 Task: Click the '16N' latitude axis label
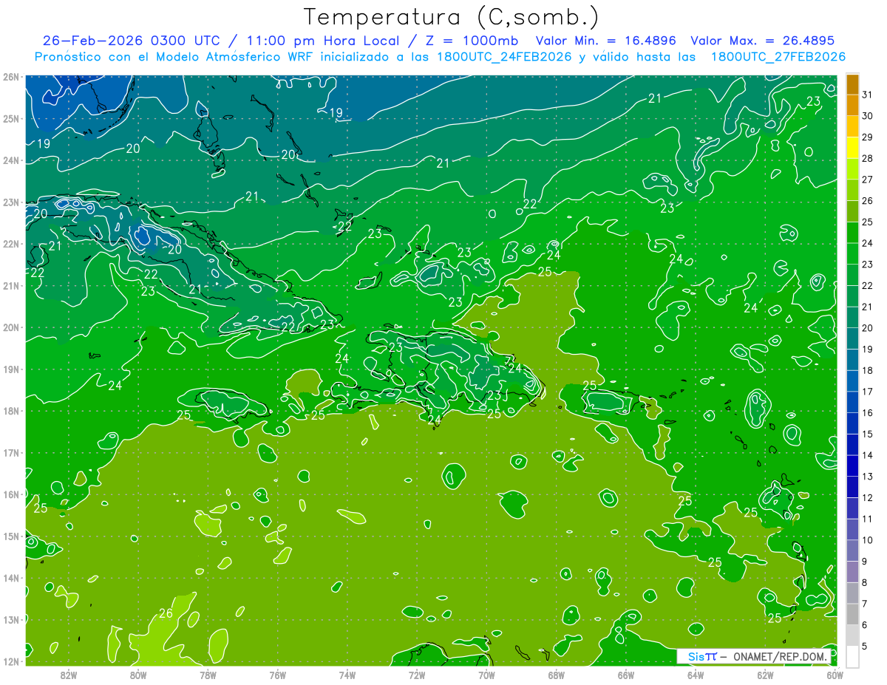(11, 494)
